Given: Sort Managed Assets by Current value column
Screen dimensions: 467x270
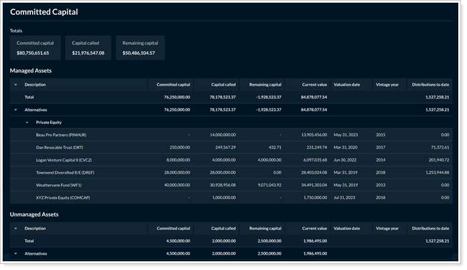Looking at the screenshot, I should (314, 85).
